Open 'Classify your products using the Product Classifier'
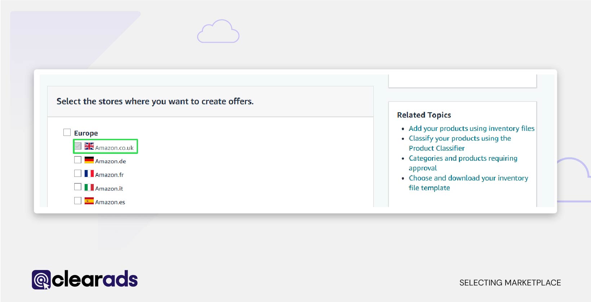Viewport: 591px width, 302px height. click(460, 143)
